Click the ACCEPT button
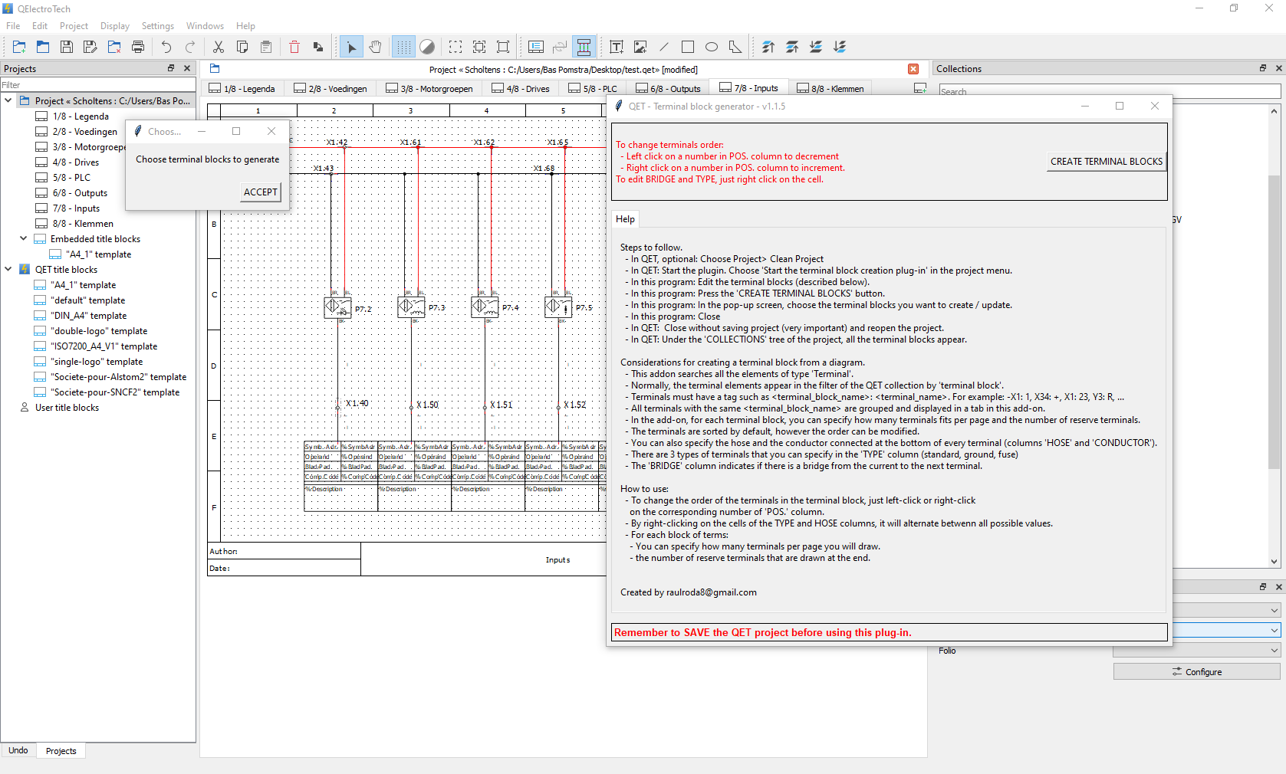1286x774 pixels. 261,192
